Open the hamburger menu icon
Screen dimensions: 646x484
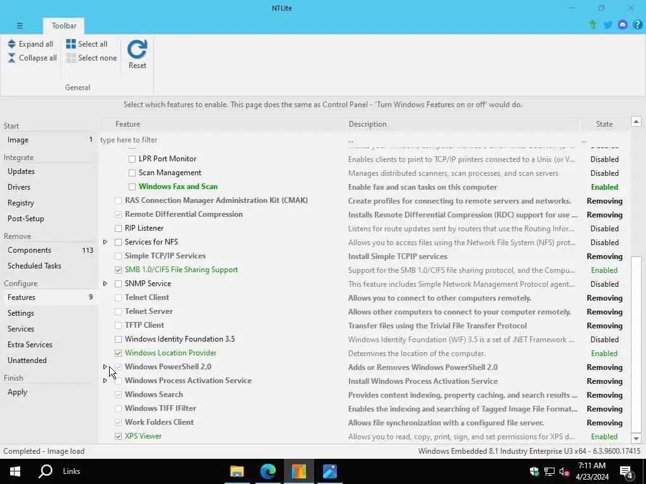click(20, 25)
